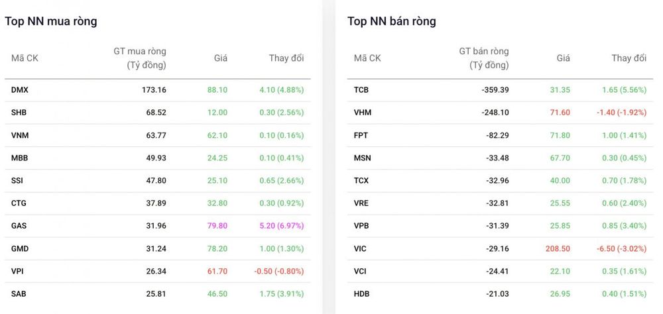The height and width of the screenshot is (314, 663).
Task: Click 'Thay đổi' header in sell table
Action: [629, 58]
